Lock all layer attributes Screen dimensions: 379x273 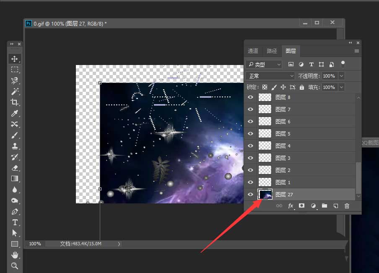click(302, 87)
